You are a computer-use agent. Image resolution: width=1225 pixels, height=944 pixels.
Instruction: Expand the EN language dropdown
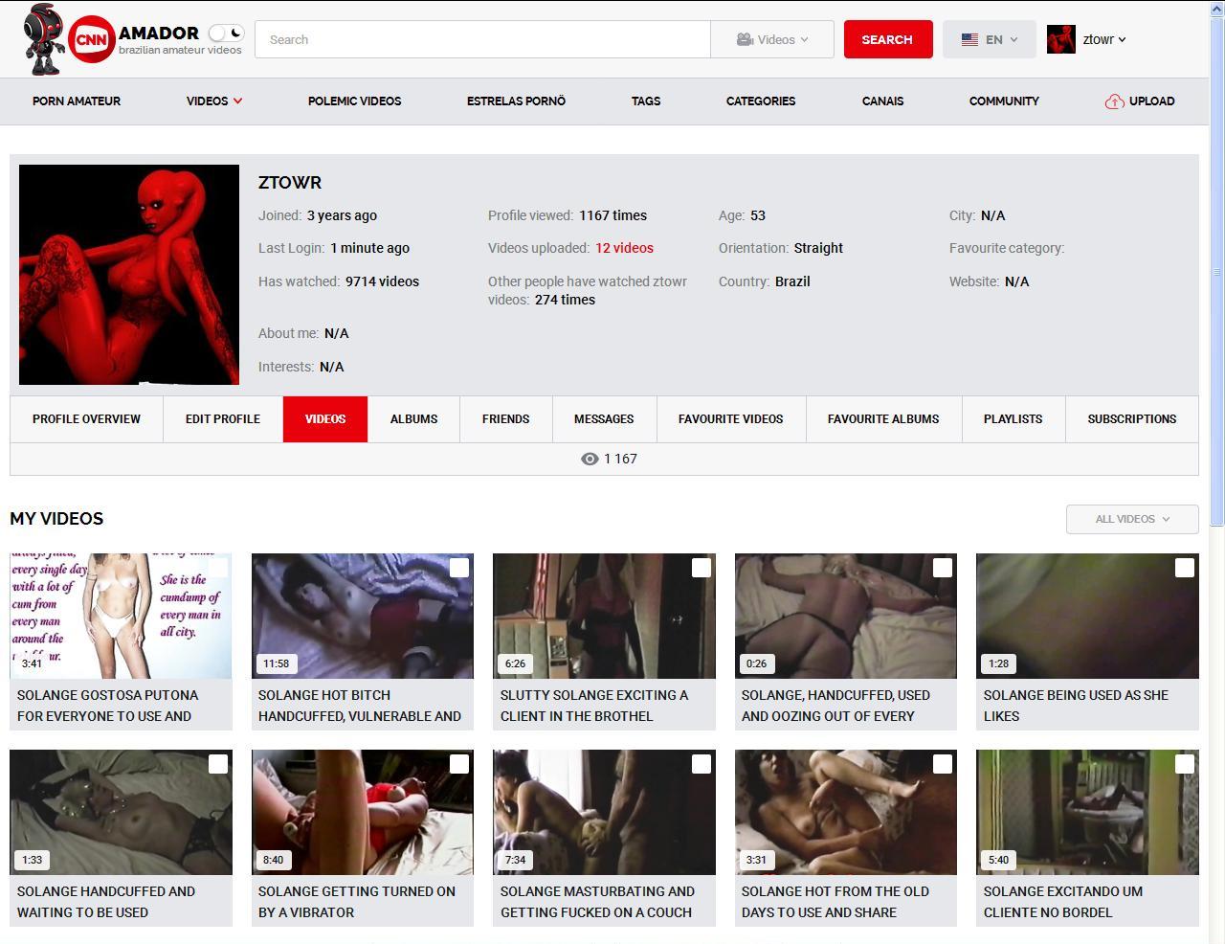pyautogui.click(x=990, y=40)
